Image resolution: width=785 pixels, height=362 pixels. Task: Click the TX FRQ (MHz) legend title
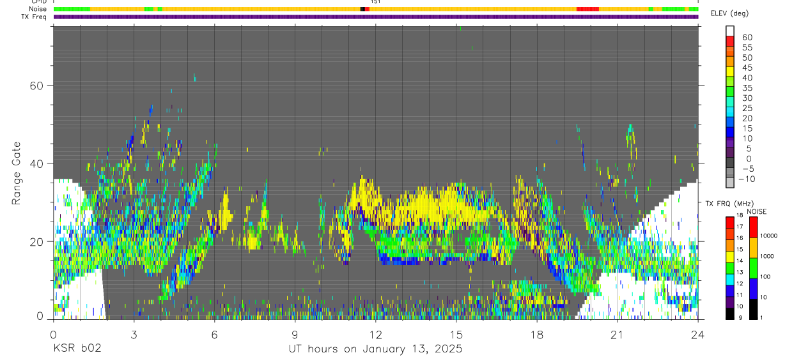point(727,204)
